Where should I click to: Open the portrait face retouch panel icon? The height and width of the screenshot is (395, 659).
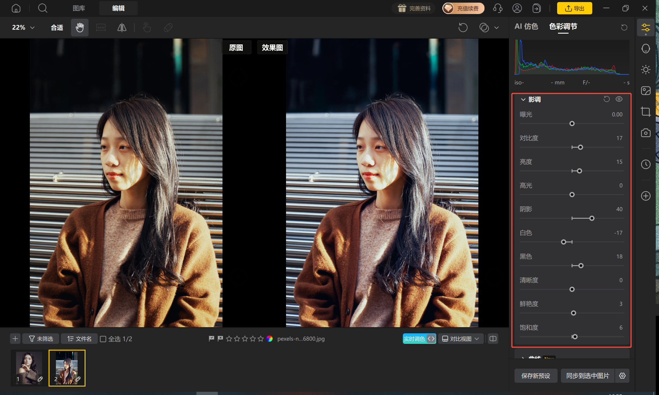pyautogui.click(x=646, y=49)
